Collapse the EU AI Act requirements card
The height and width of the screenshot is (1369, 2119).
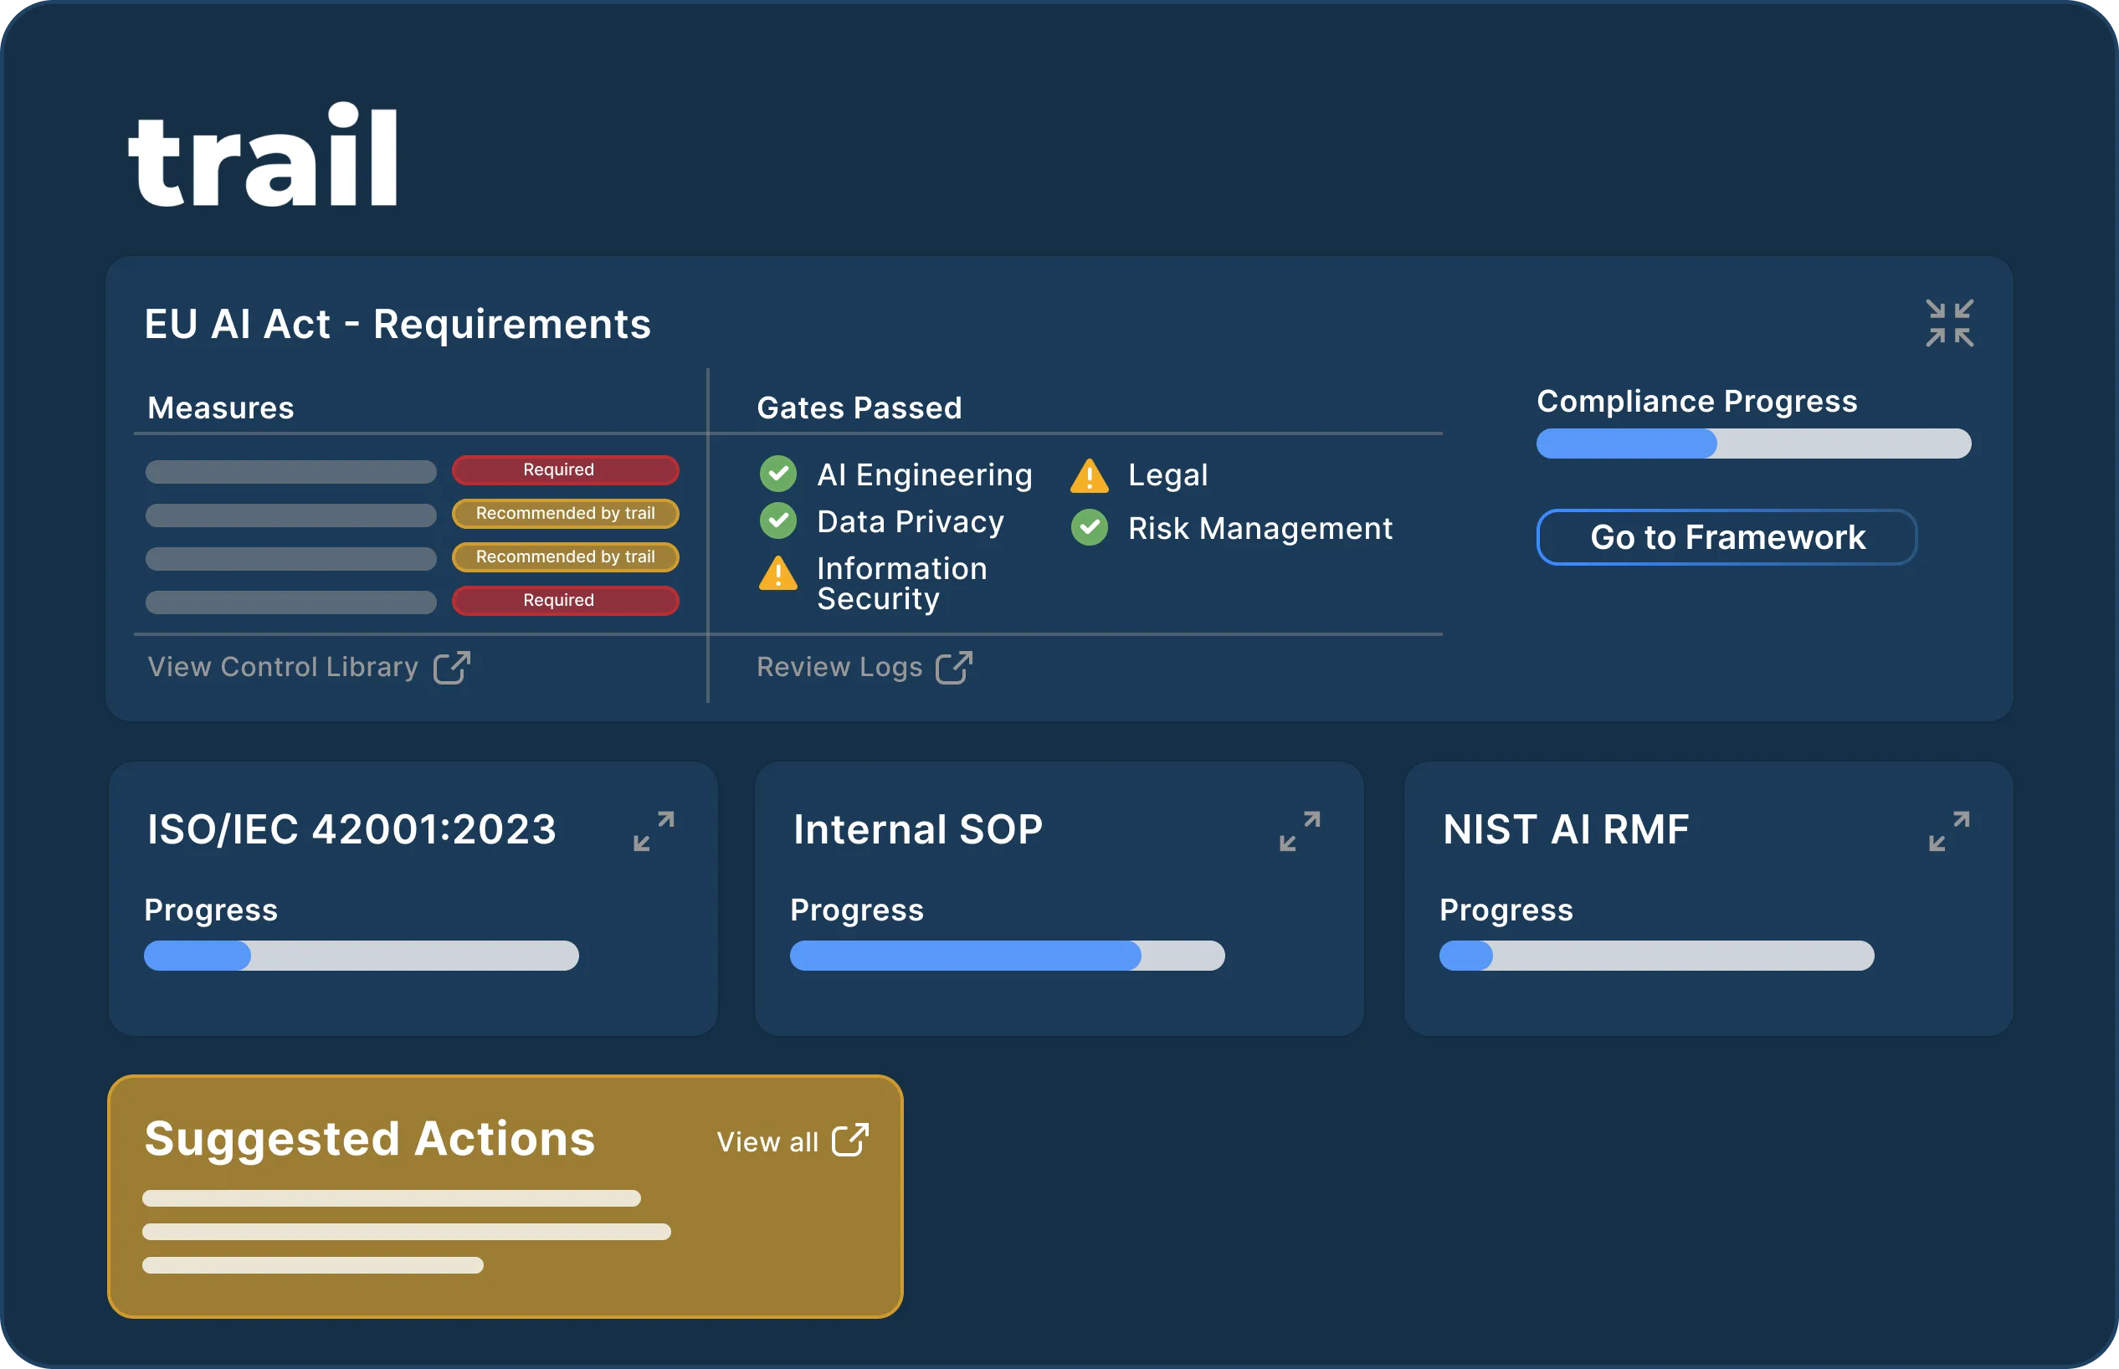point(1949,323)
